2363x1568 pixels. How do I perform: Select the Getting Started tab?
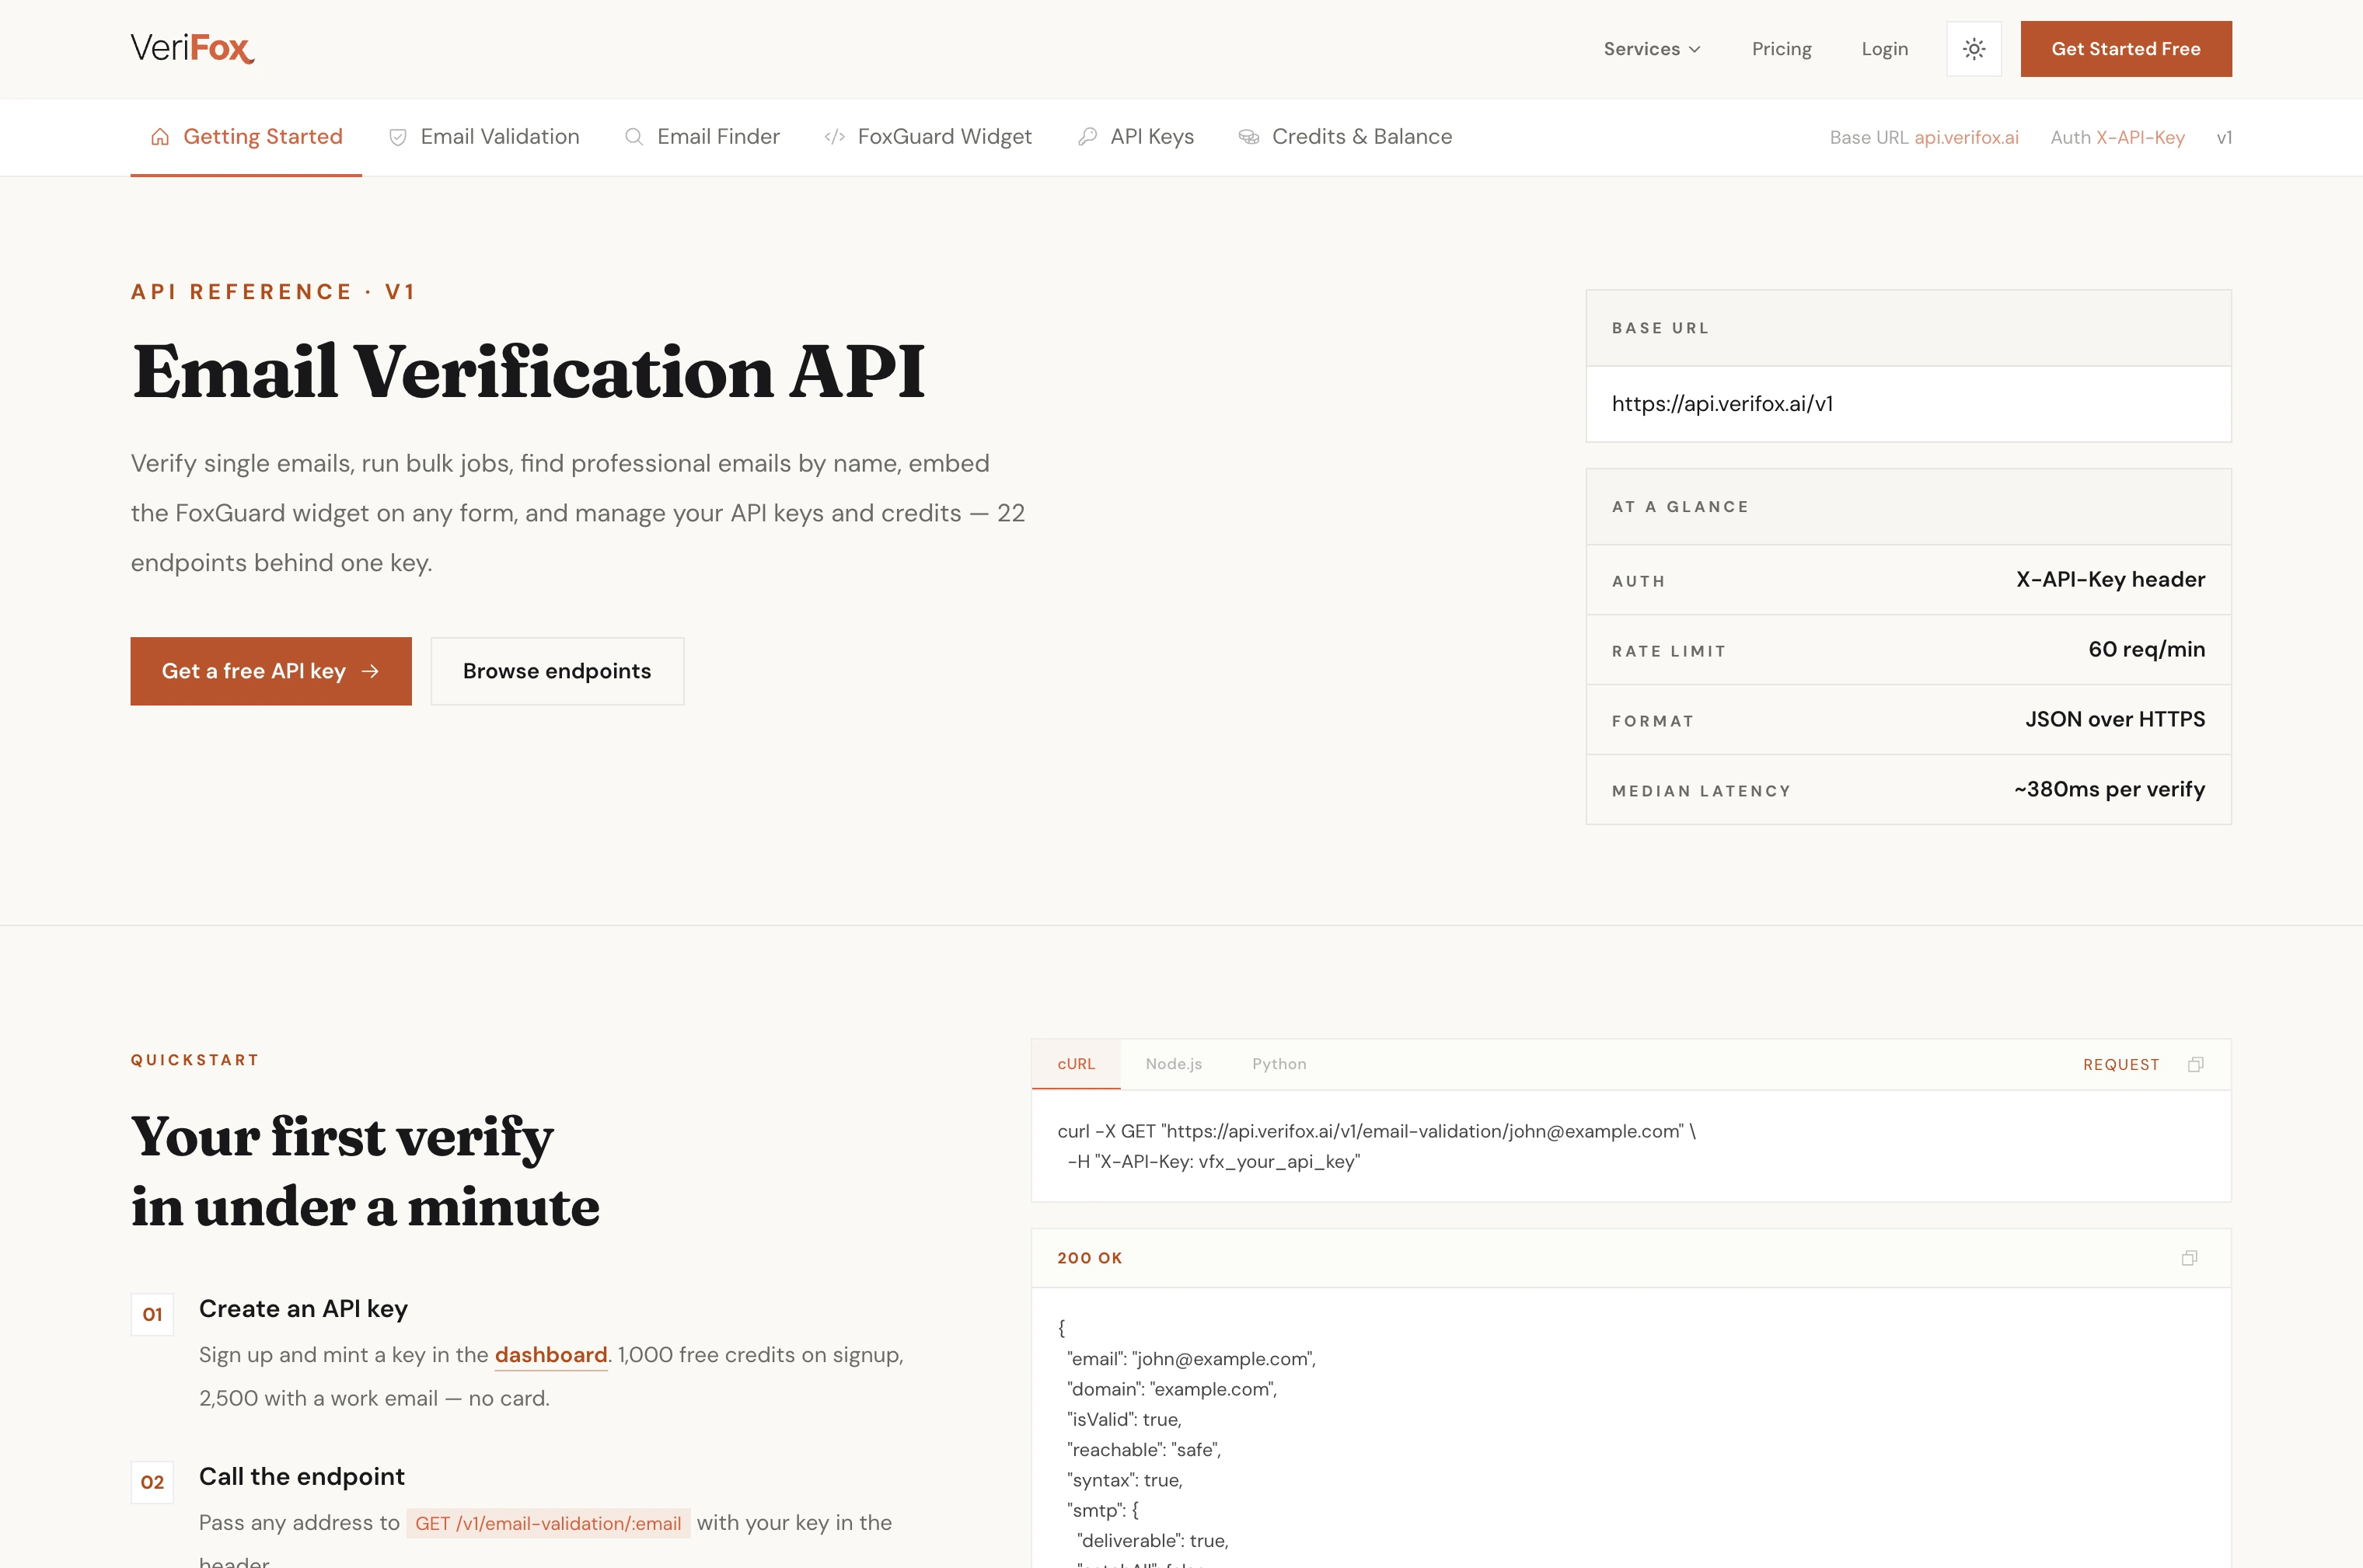[x=246, y=137]
